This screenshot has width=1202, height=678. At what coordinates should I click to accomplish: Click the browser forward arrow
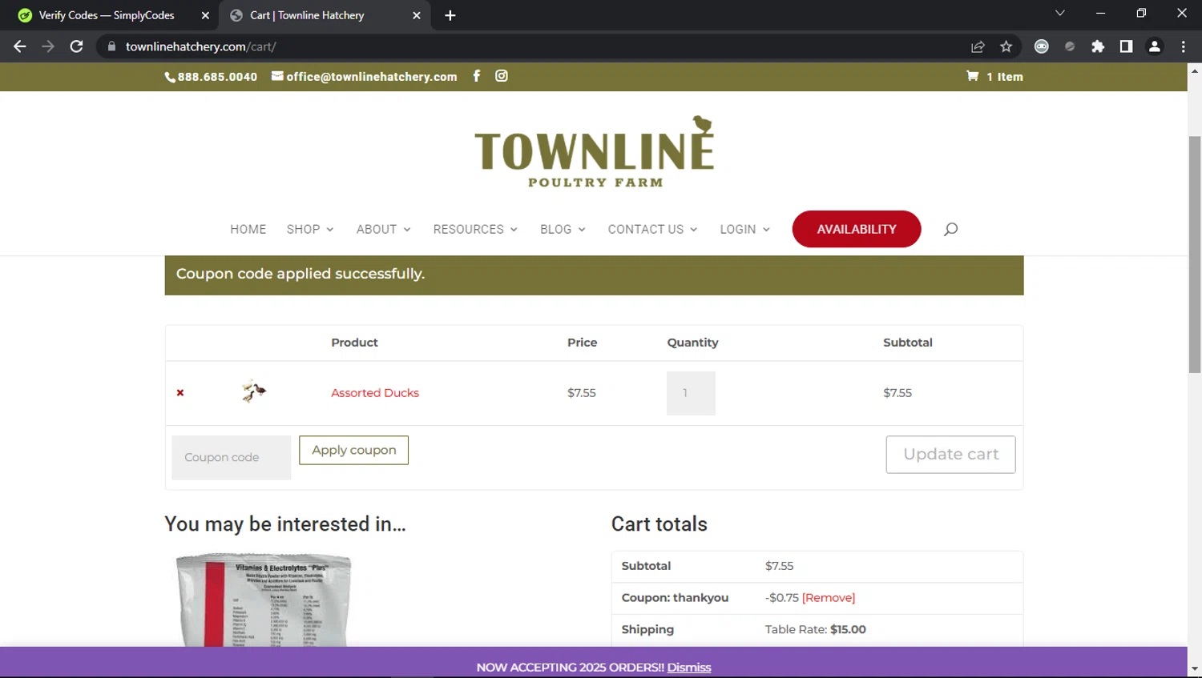[x=48, y=46]
